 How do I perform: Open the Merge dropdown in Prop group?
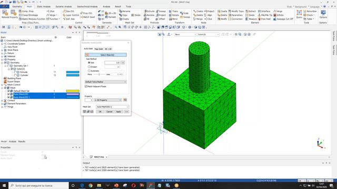[x=52, y=15]
